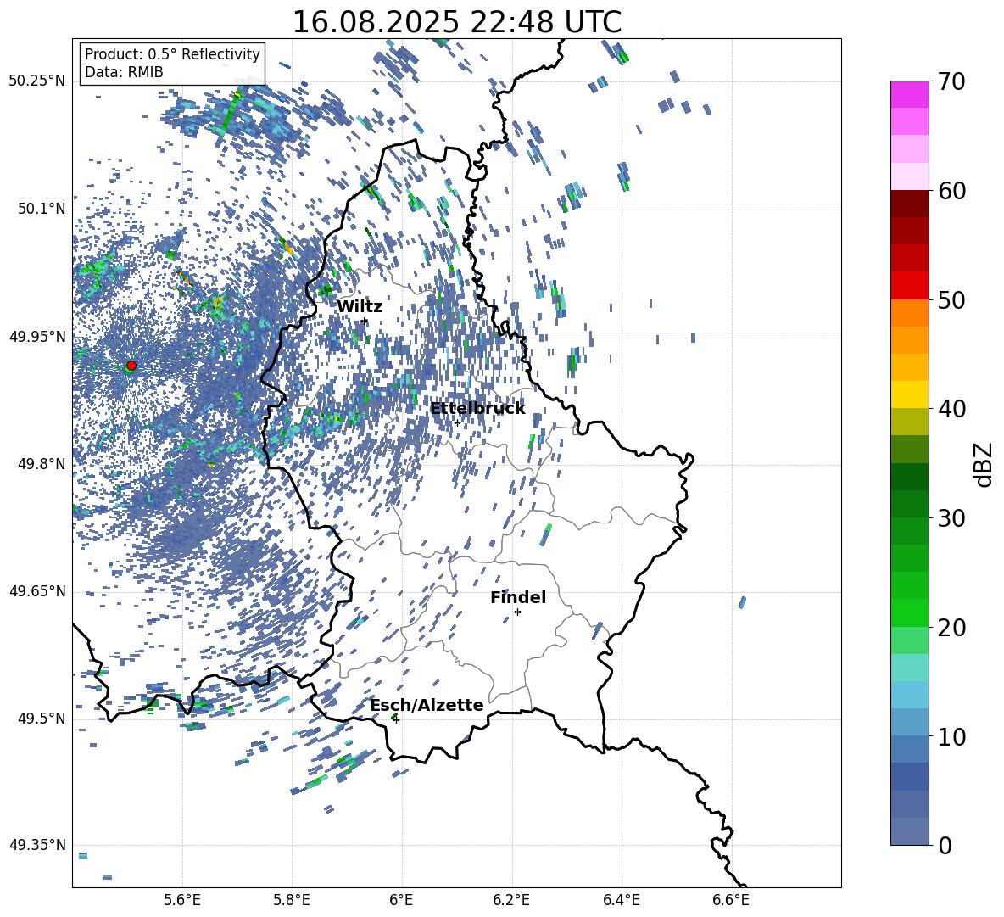
Task: Click the 20 tick label on colorbar
Action: (x=951, y=628)
